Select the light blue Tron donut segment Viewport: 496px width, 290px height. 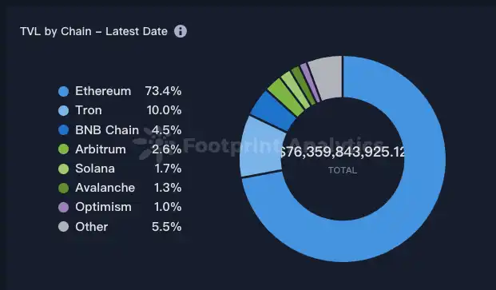tap(260, 147)
